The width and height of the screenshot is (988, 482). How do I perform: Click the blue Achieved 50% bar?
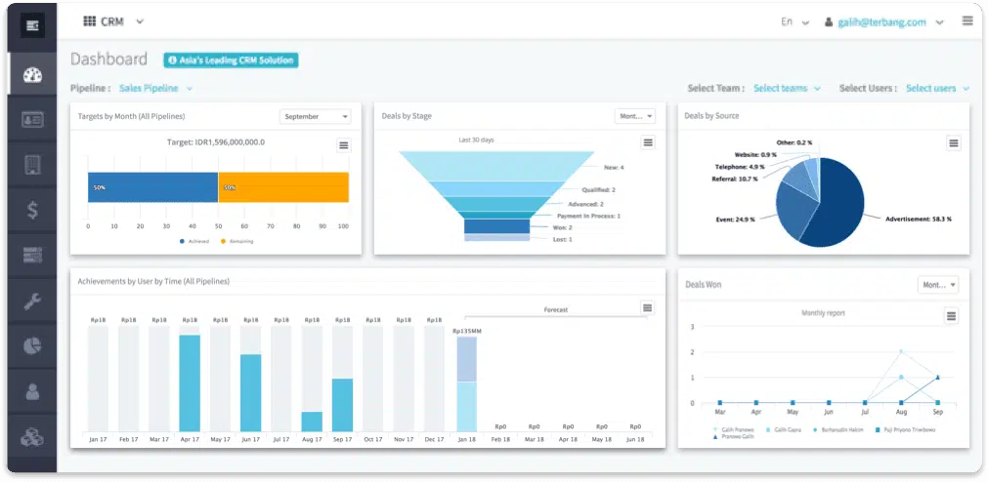tap(152, 187)
